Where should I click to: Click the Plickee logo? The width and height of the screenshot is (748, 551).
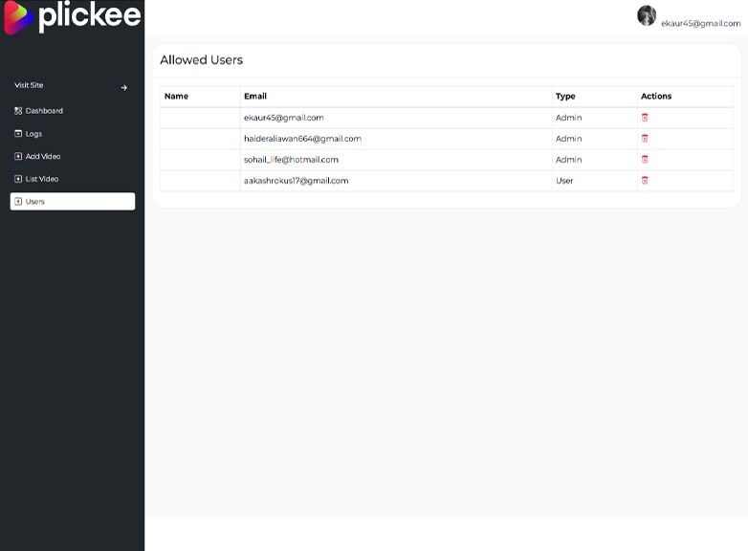tap(73, 17)
